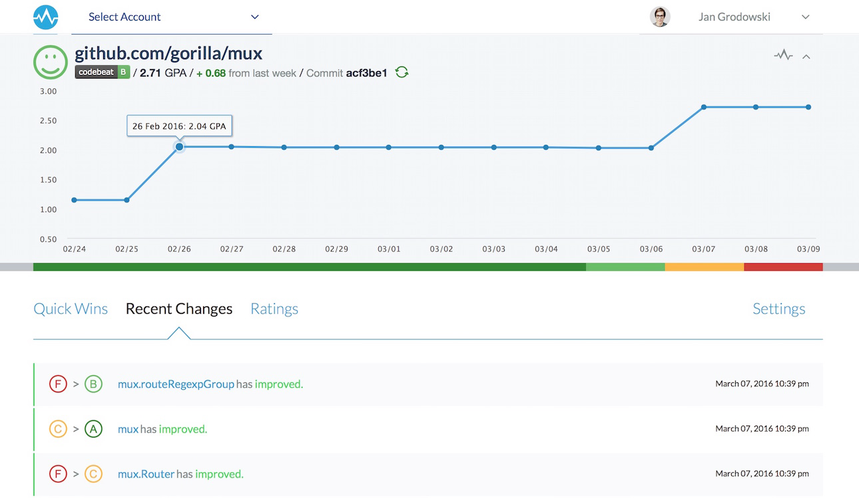Image resolution: width=859 pixels, height=498 pixels.
Task: Switch to the Recent Changes tab
Action: click(179, 309)
